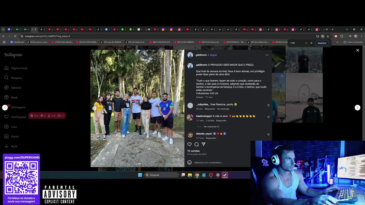Like the daisuke_sayuri comment

268,135
